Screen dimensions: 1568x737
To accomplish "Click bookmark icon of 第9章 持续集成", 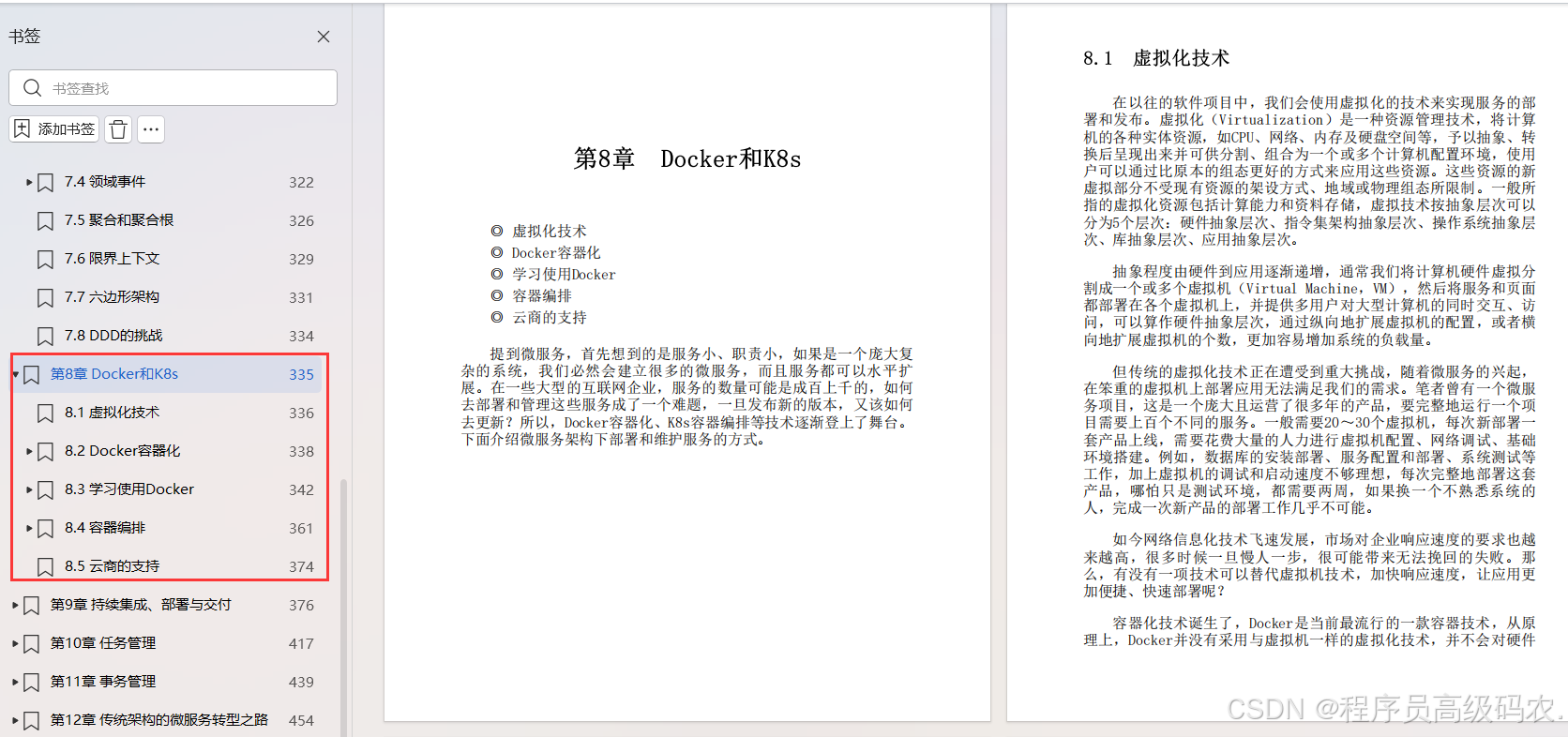I will 31,606.
